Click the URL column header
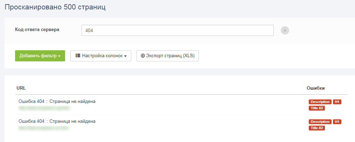This screenshot has width=355, height=142. 21,88
